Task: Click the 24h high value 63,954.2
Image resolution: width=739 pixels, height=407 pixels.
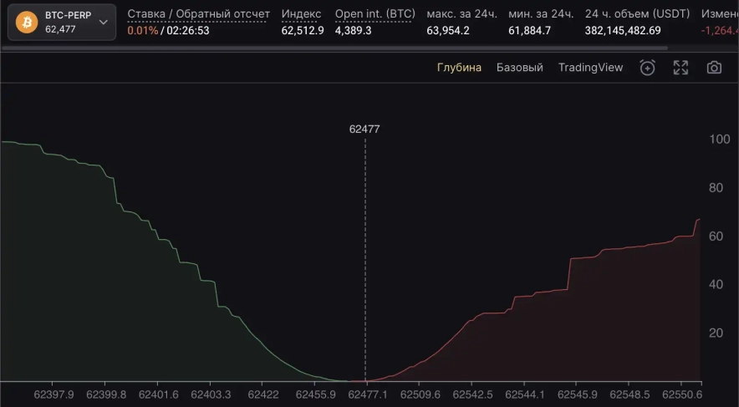Action: (x=448, y=30)
